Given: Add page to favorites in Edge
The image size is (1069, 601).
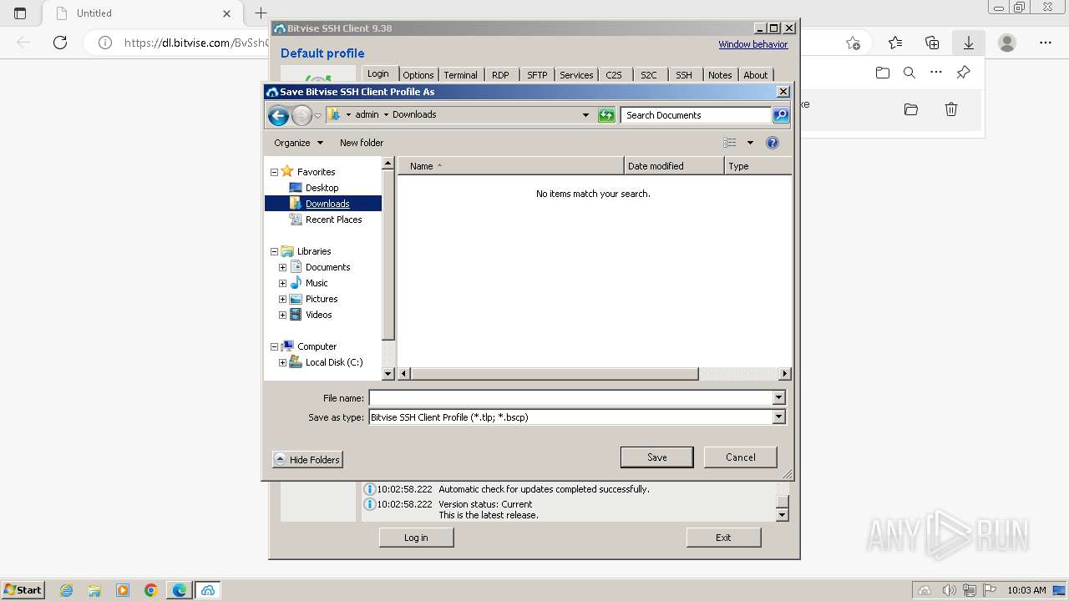Looking at the screenshot, I should click(853, 43).
